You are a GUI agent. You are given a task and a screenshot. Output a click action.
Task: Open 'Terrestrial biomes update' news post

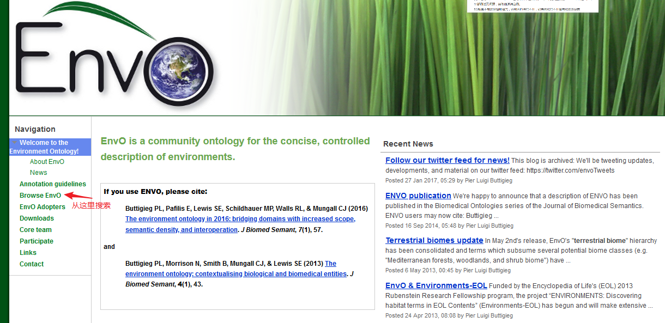(x=434, y=240)
